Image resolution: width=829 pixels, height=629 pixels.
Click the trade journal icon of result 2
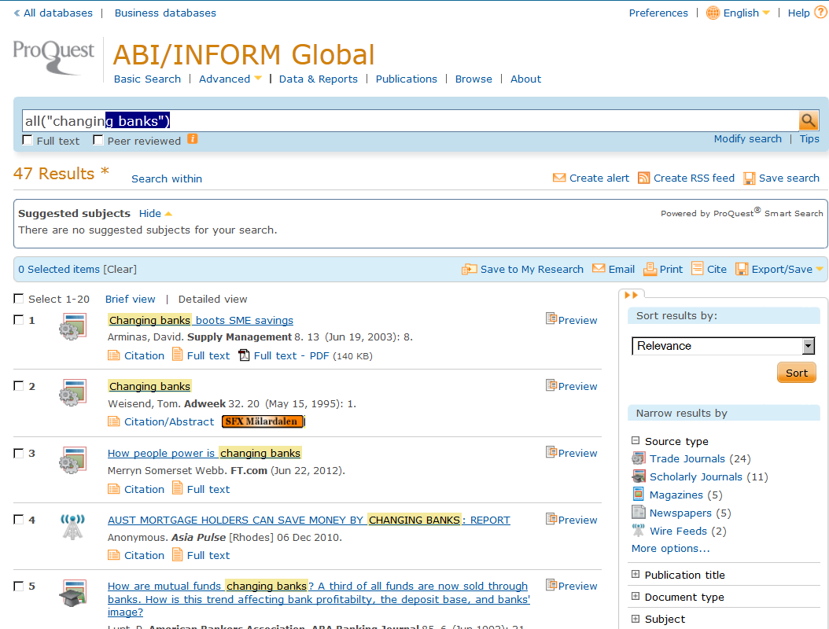72,392
